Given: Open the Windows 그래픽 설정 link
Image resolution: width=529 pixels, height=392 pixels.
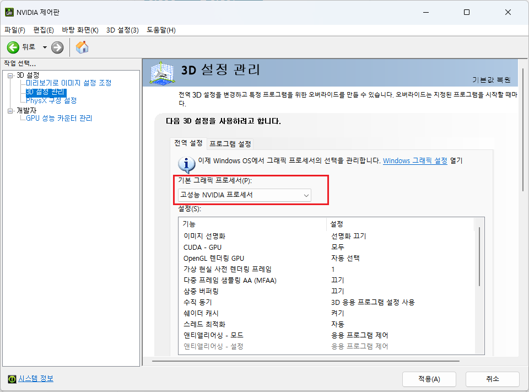Looking at the screenshot, I should point(415,161).
